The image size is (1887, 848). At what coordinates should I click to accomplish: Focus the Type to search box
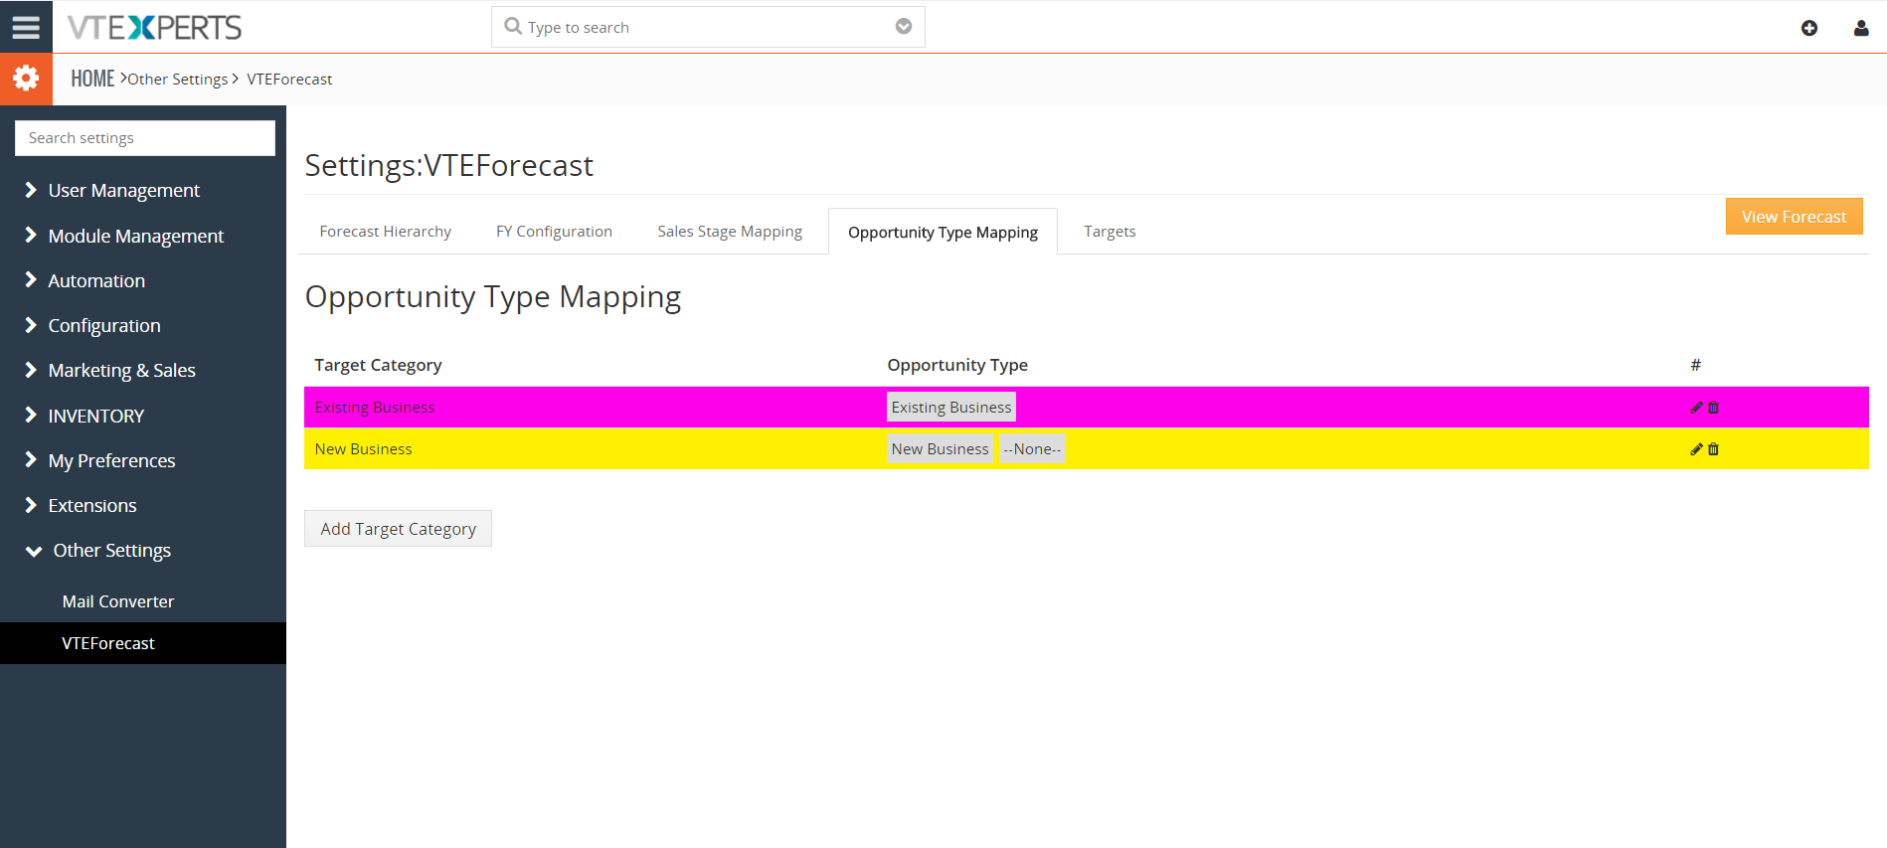point(708,27)
